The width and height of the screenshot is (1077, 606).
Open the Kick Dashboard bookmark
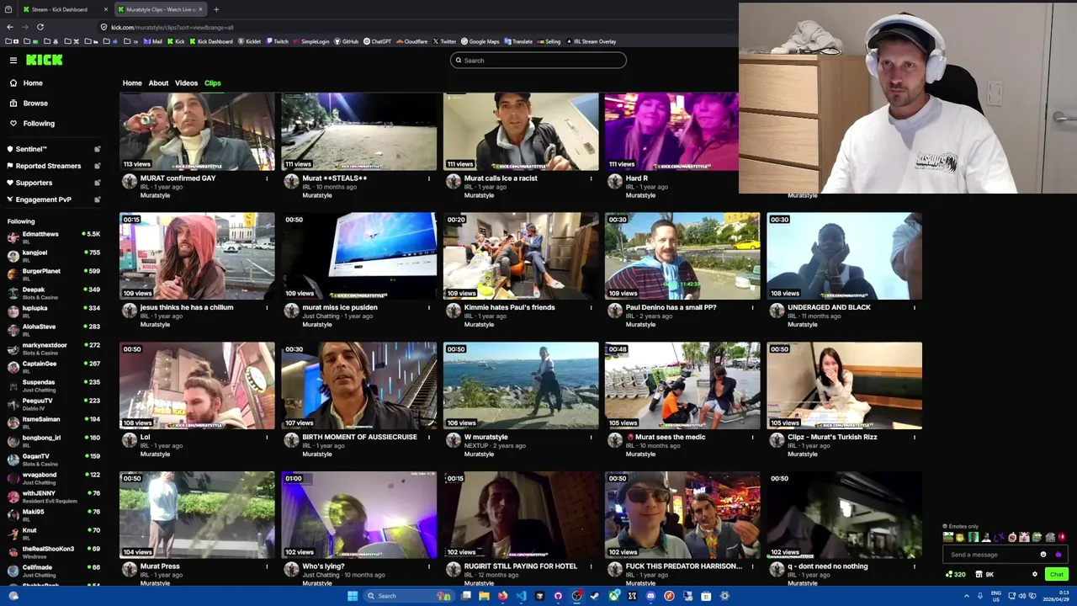[x=210, y=41]
